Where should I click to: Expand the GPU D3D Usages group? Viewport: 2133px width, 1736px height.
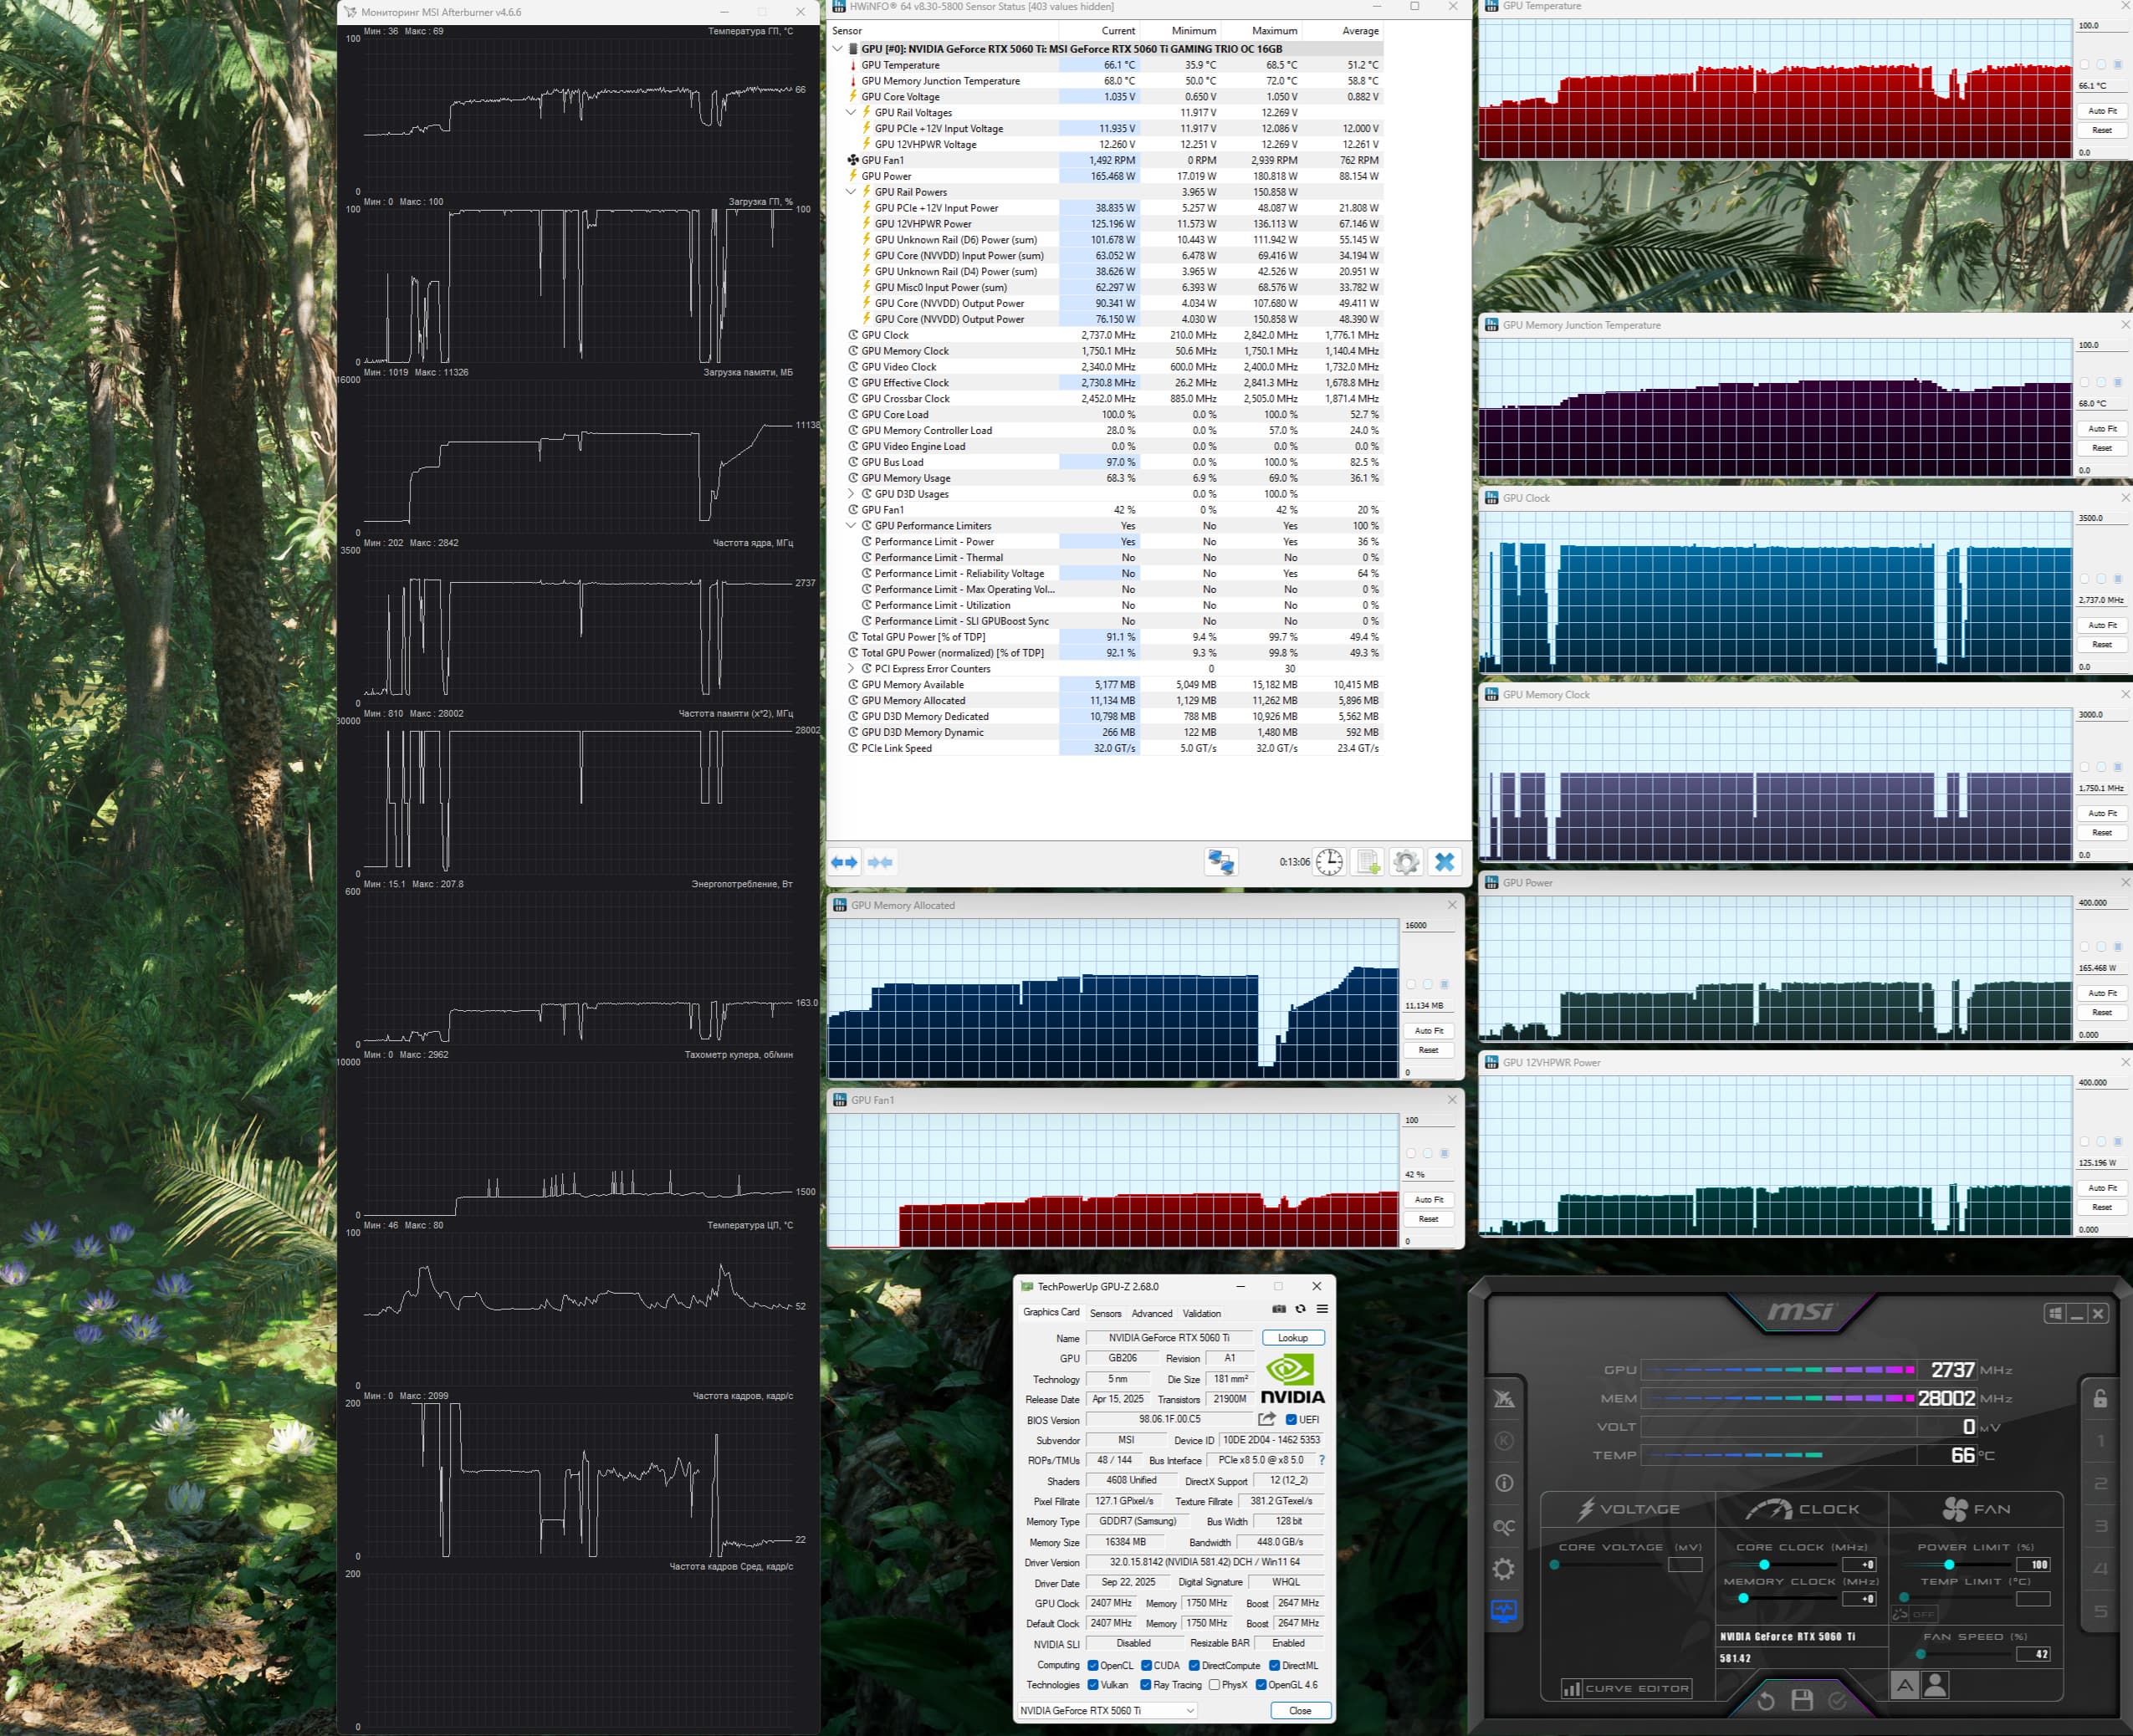[852, 494]
